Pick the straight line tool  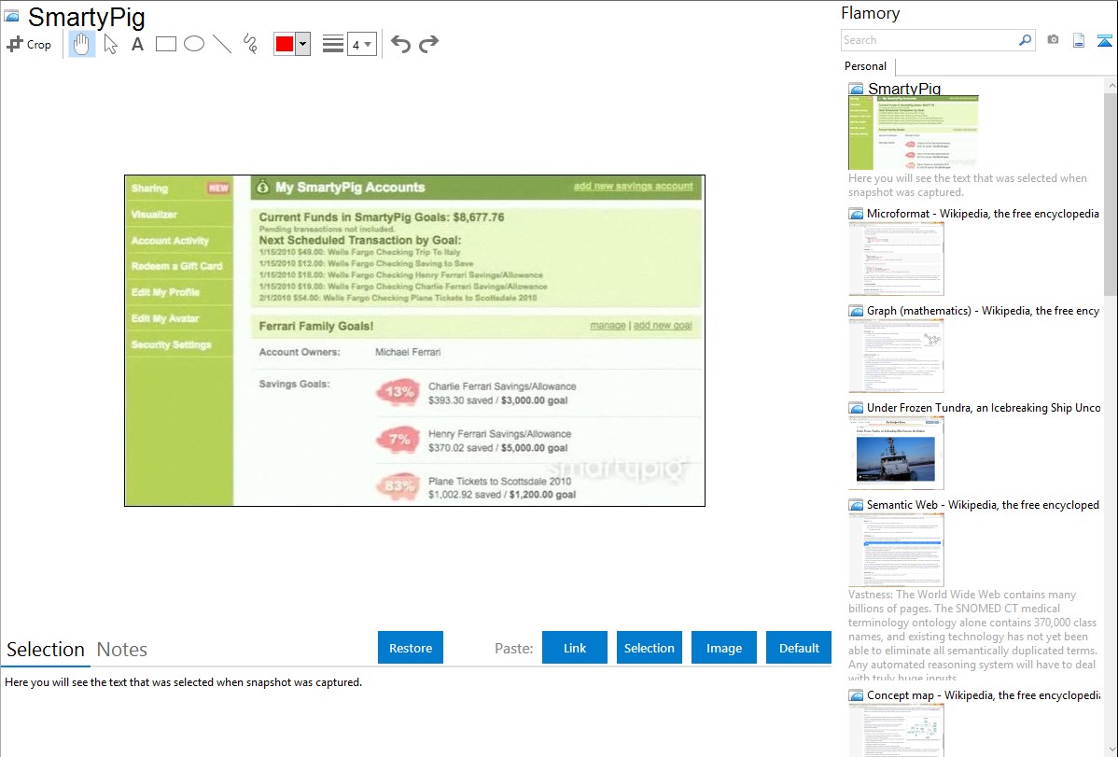[222, 44]
